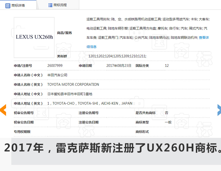Image resolution: width=221 pixels, height=171 pixels.
Task: Click the English address ending in JAPAN
Action: [90, 103]
